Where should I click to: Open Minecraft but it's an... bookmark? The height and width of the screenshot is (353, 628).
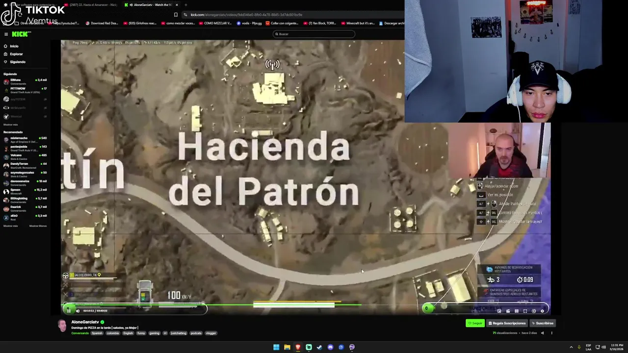pos(358,23)
